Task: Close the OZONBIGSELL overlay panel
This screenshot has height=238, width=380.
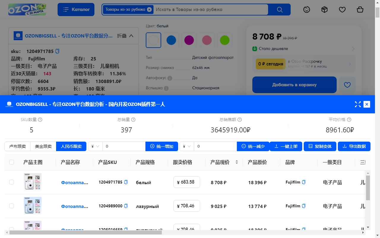Action: [367, 104]
